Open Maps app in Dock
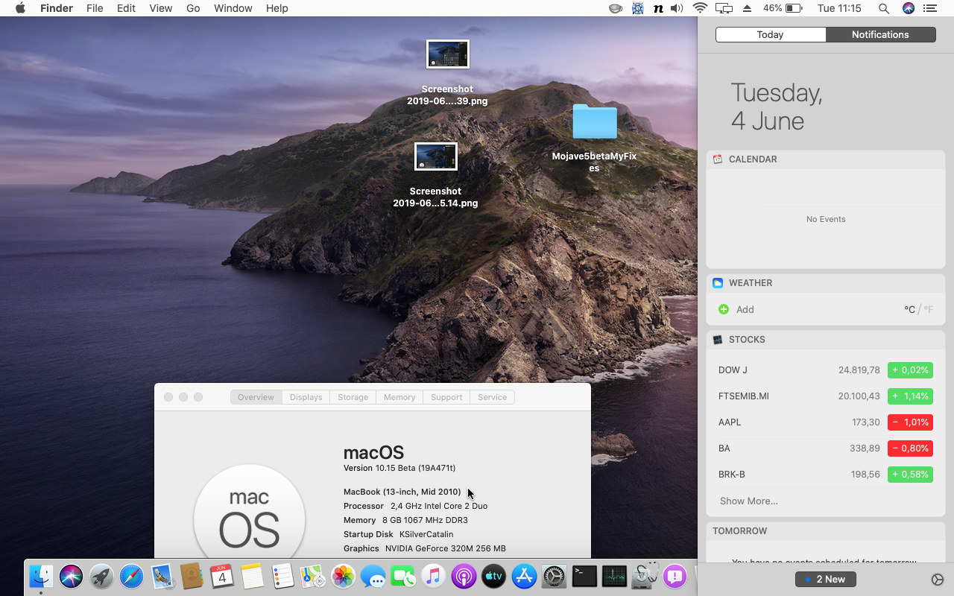954x596 pixels. pyautogui.click(x=313, y=576)
